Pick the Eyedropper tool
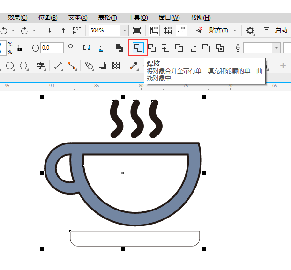Image resolution: width=291 pixels, height=270 pixels. tap(133, 66)
